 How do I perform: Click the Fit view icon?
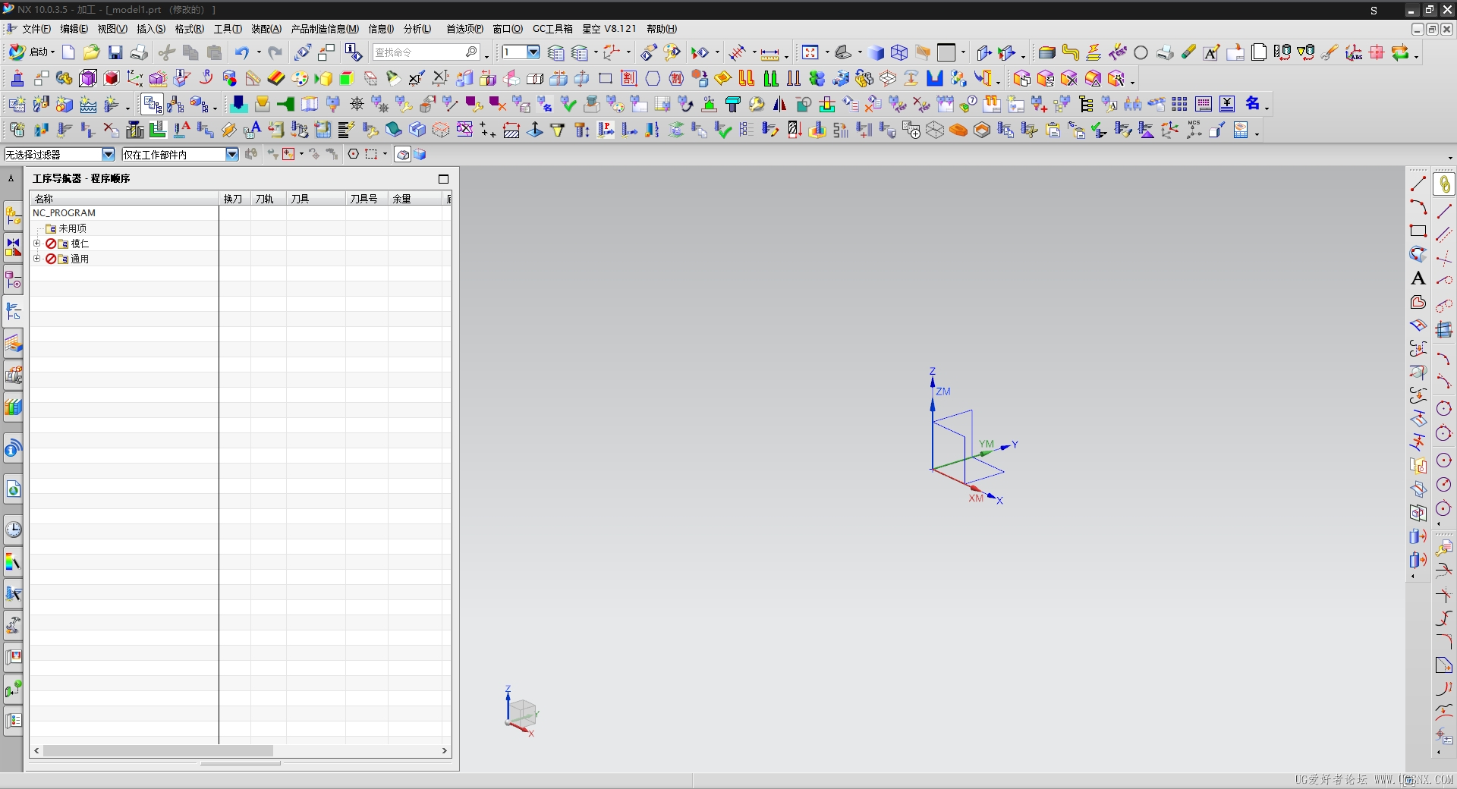point(810,52)
